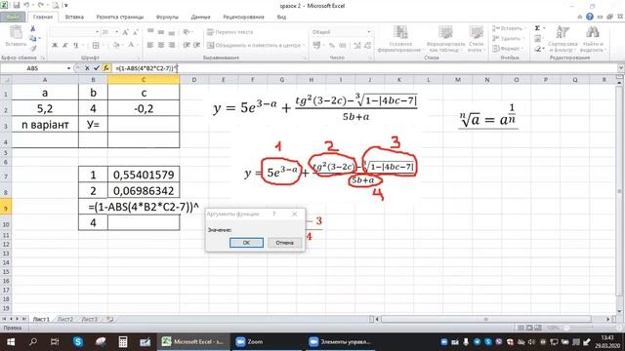Click the fill color bucket swatch
625x351 pixels.
(115, 45)
